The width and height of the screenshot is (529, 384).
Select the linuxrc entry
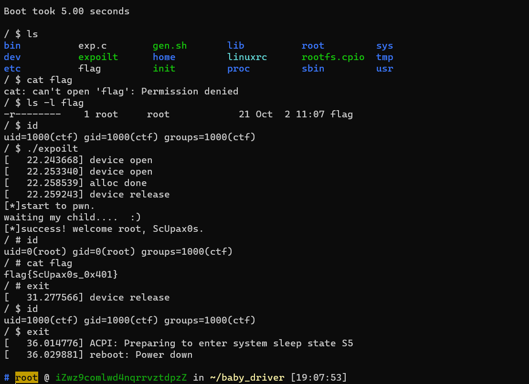point(247,57)
